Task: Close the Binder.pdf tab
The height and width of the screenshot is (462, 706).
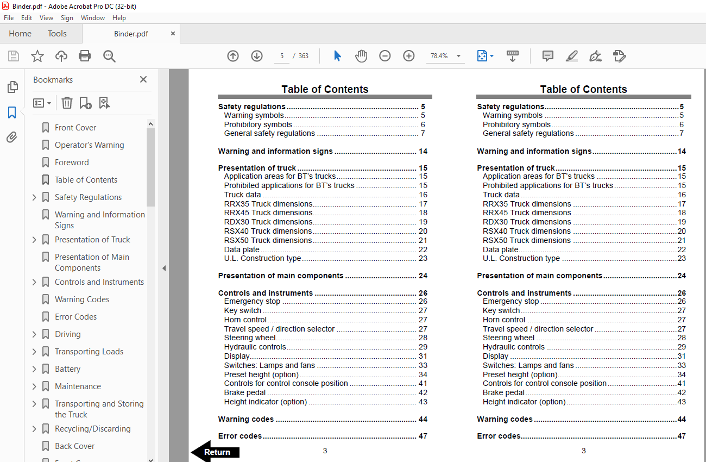Action: pos(173,33)
